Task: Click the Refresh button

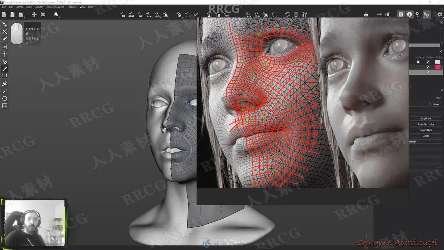Action: point(425,142)
